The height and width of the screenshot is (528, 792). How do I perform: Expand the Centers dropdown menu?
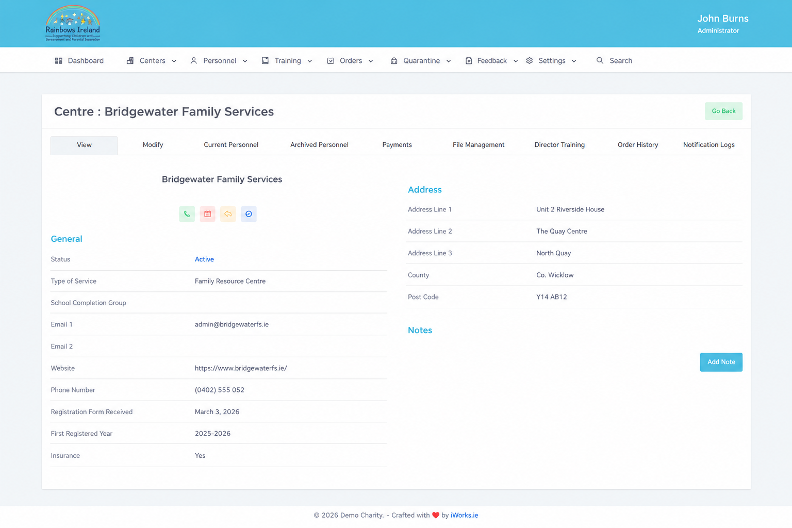coord(152,61)
